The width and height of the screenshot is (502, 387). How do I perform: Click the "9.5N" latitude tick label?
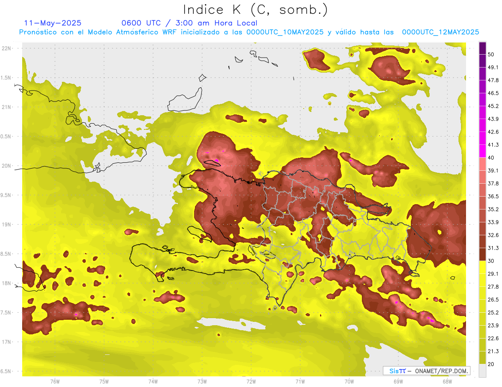(6, 195)
